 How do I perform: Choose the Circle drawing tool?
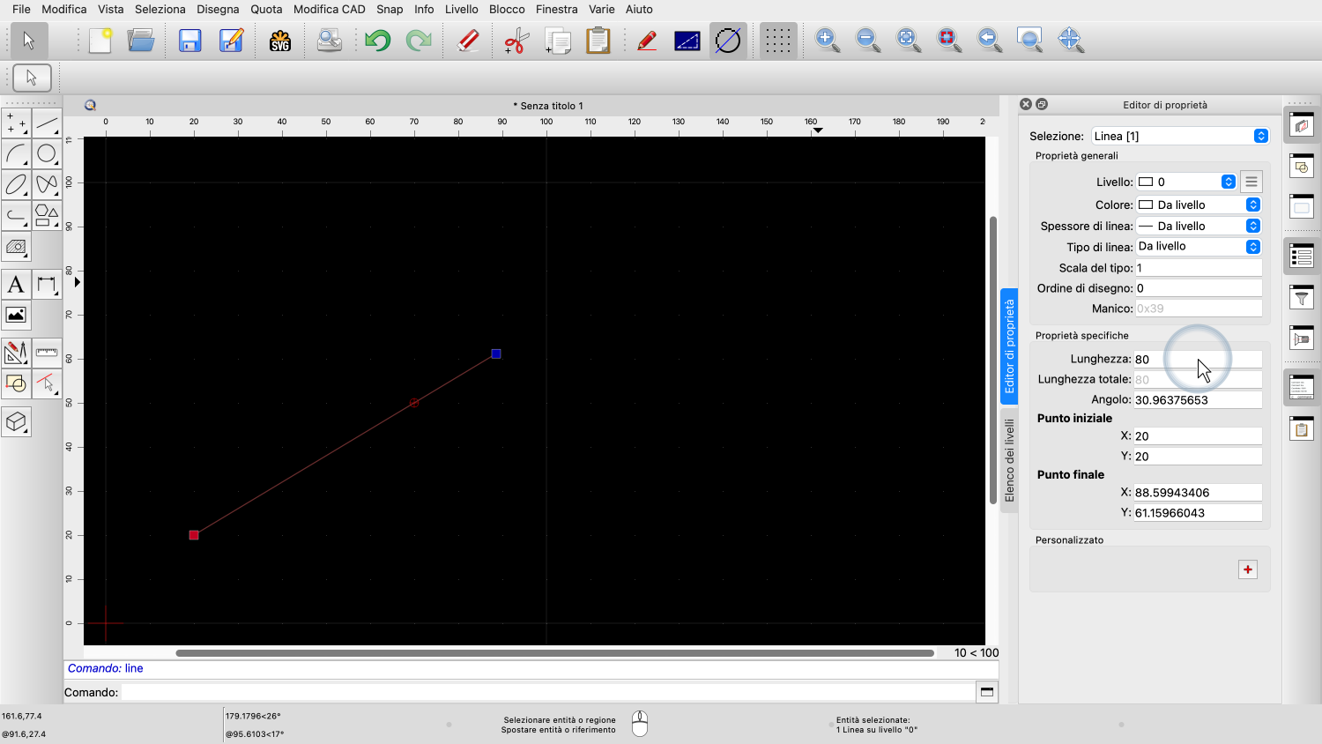[47, 154]
